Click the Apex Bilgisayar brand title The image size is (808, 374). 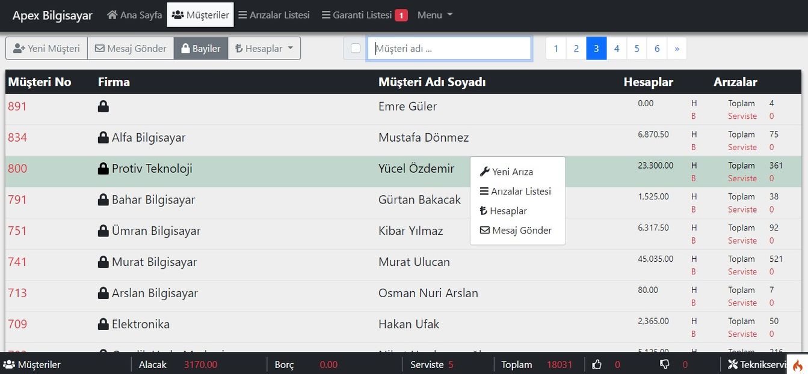[52, 15]
